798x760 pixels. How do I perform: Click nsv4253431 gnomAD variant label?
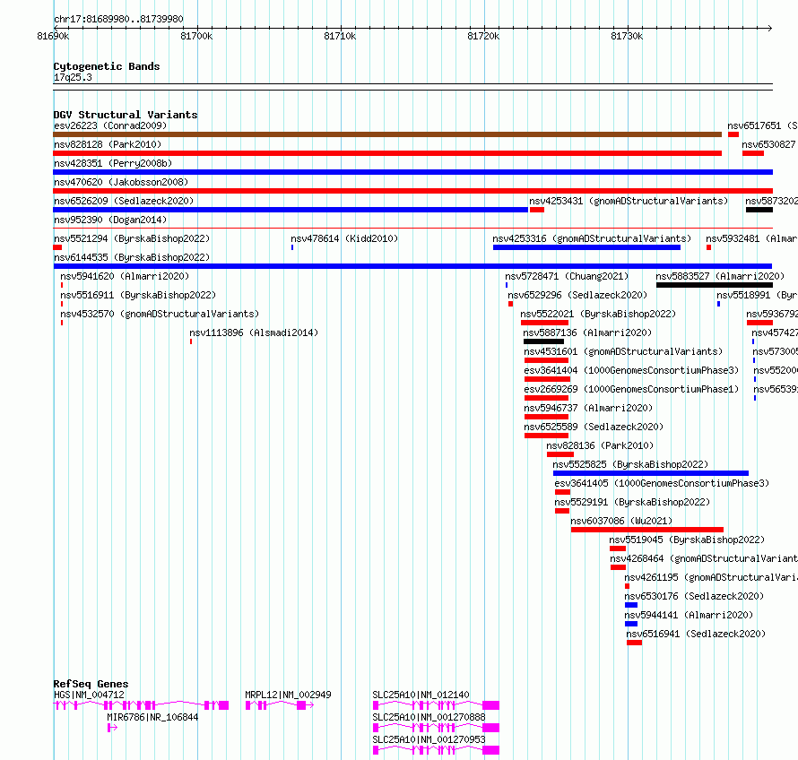click(x=629, y=201)
